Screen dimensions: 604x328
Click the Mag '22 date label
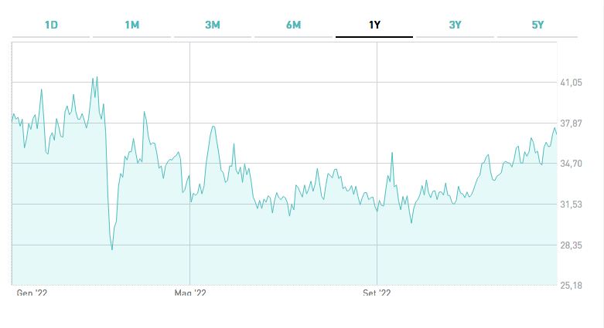(x=190, y=293)
